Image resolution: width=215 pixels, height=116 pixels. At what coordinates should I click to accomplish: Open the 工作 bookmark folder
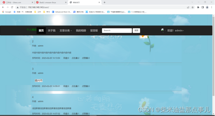pos(38,12)
